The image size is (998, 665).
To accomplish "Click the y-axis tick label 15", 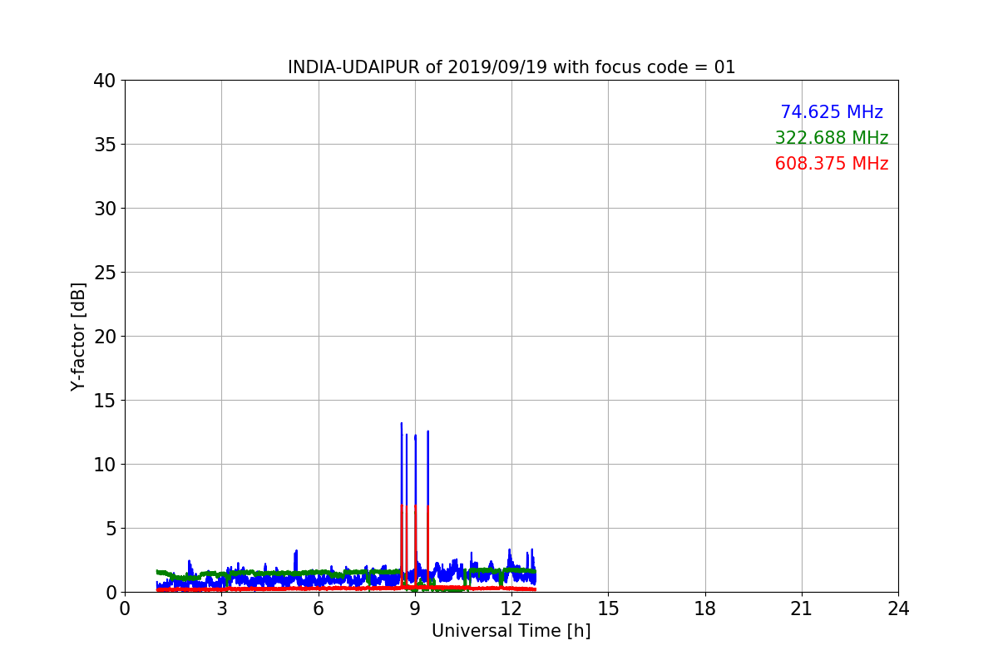I will (105, 401).
